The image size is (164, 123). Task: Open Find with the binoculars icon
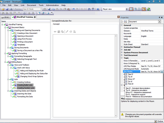click(89, 9)
